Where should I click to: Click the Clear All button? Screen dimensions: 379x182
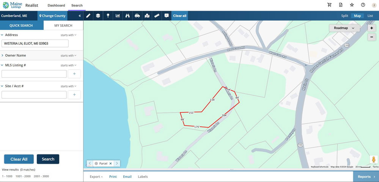[x=19, y=159]
